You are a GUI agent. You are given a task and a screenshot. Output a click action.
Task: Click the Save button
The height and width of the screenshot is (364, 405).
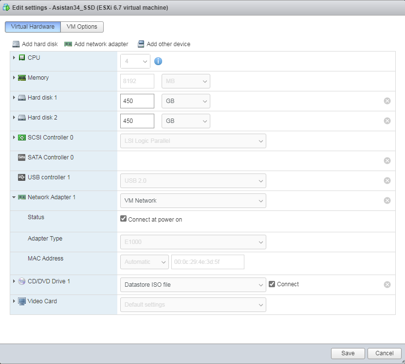[x=348, y=353]
